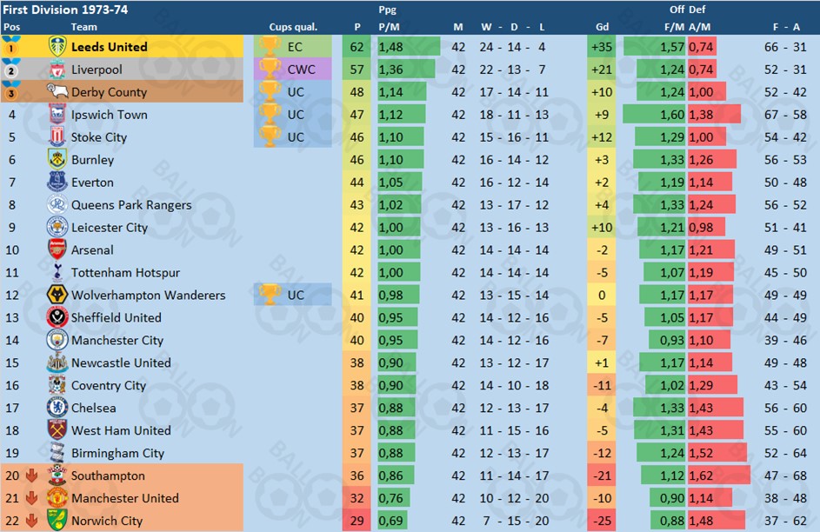The image size is (820, 532).
Task: Open the Queens Park Rangers row
Action: [410, 205]
